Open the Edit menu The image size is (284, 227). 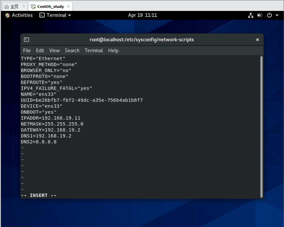40,51
